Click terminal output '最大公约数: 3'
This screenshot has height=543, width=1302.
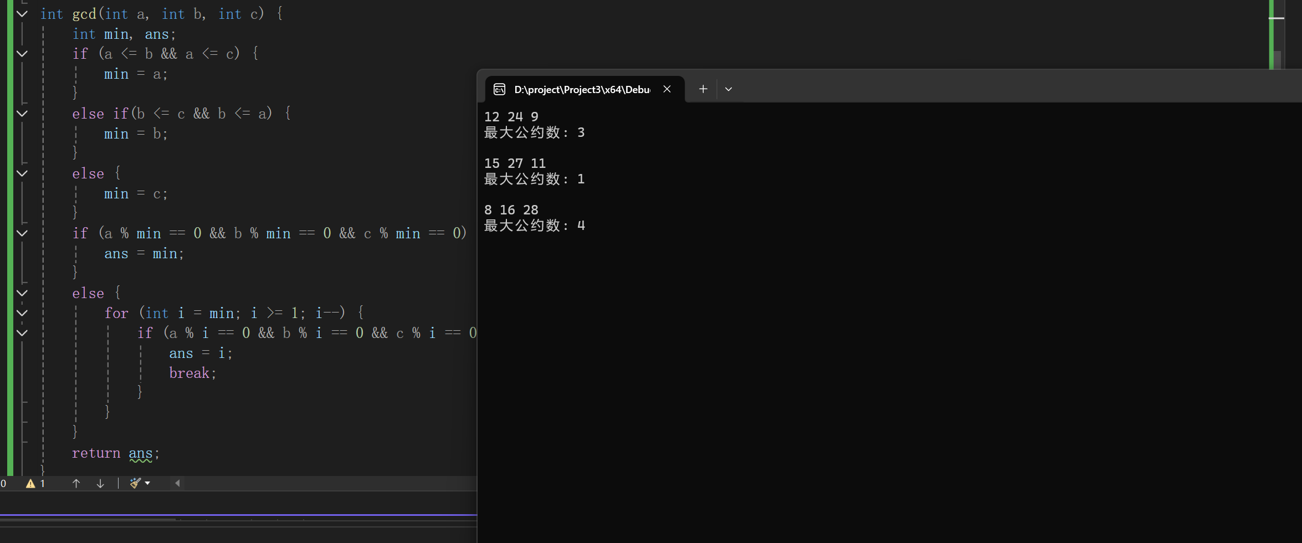click(535, 132)
